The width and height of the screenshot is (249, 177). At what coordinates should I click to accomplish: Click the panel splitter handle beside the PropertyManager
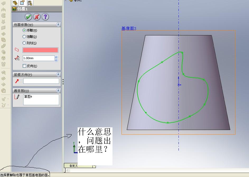(63, 82)
